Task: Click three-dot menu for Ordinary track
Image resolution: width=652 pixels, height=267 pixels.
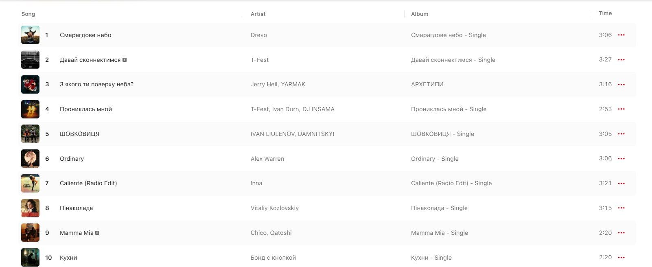Action: pyautogui.click(x=621, y=159)
